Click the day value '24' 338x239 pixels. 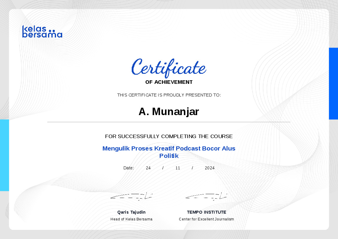[x=148, y=168]
